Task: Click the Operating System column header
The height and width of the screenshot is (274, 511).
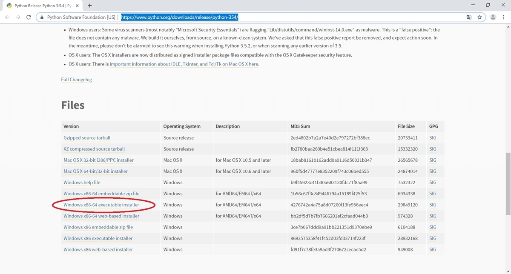Action: (188, 126)
